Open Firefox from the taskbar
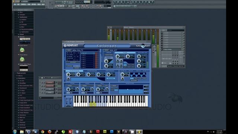The height and width of the screenshot is (134, 238). click(x=49, y=132)
